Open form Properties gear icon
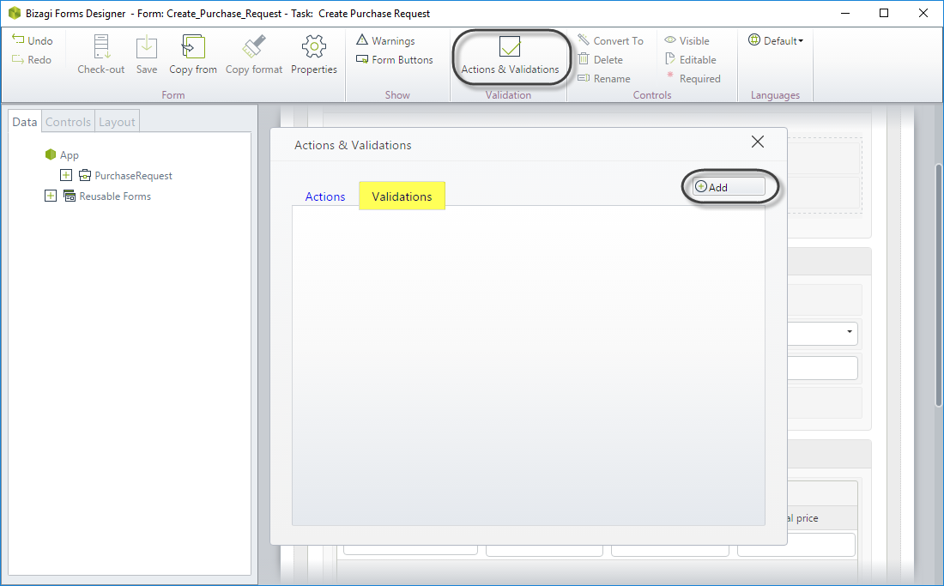 (313, 46)
